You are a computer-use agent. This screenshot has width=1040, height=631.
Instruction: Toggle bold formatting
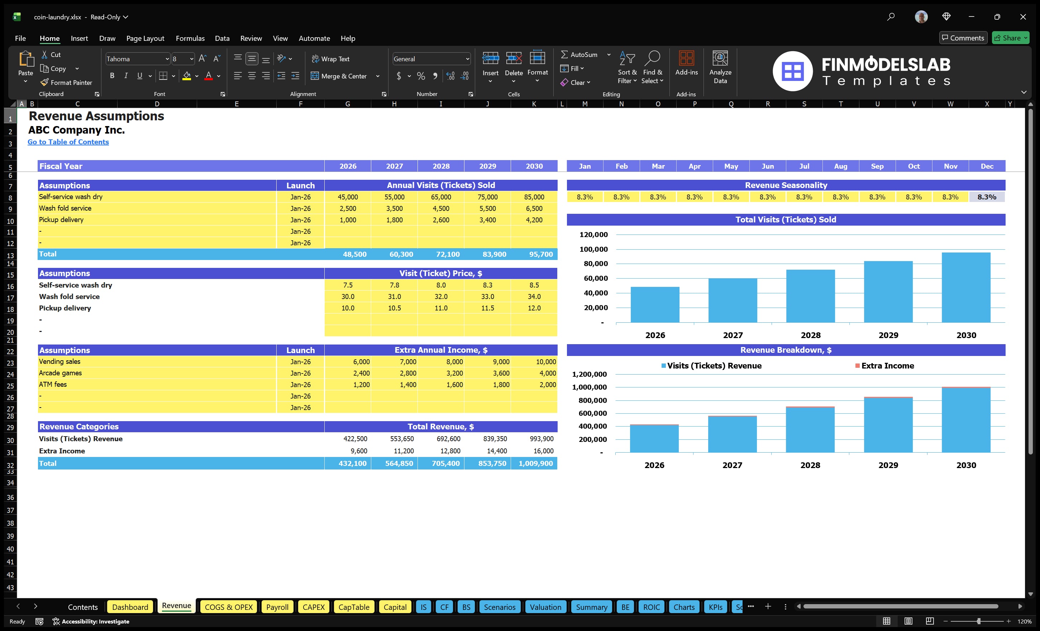coord(112,76)
